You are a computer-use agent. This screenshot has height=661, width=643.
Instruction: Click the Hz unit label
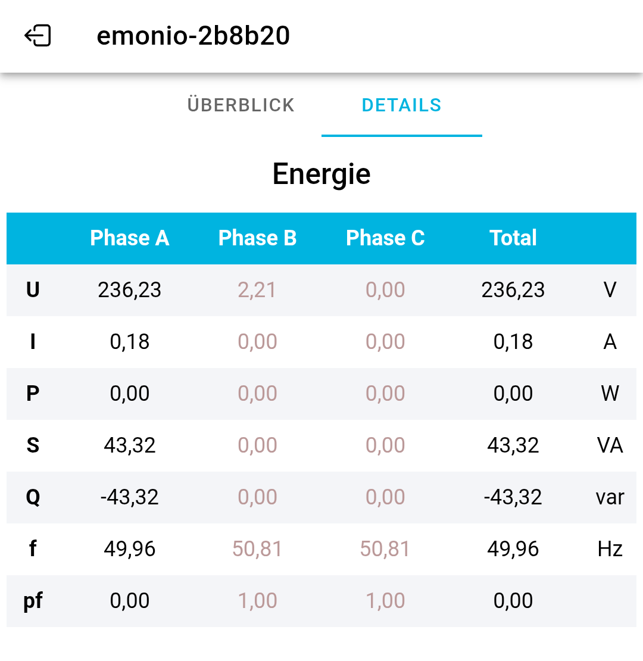[610, 549]
